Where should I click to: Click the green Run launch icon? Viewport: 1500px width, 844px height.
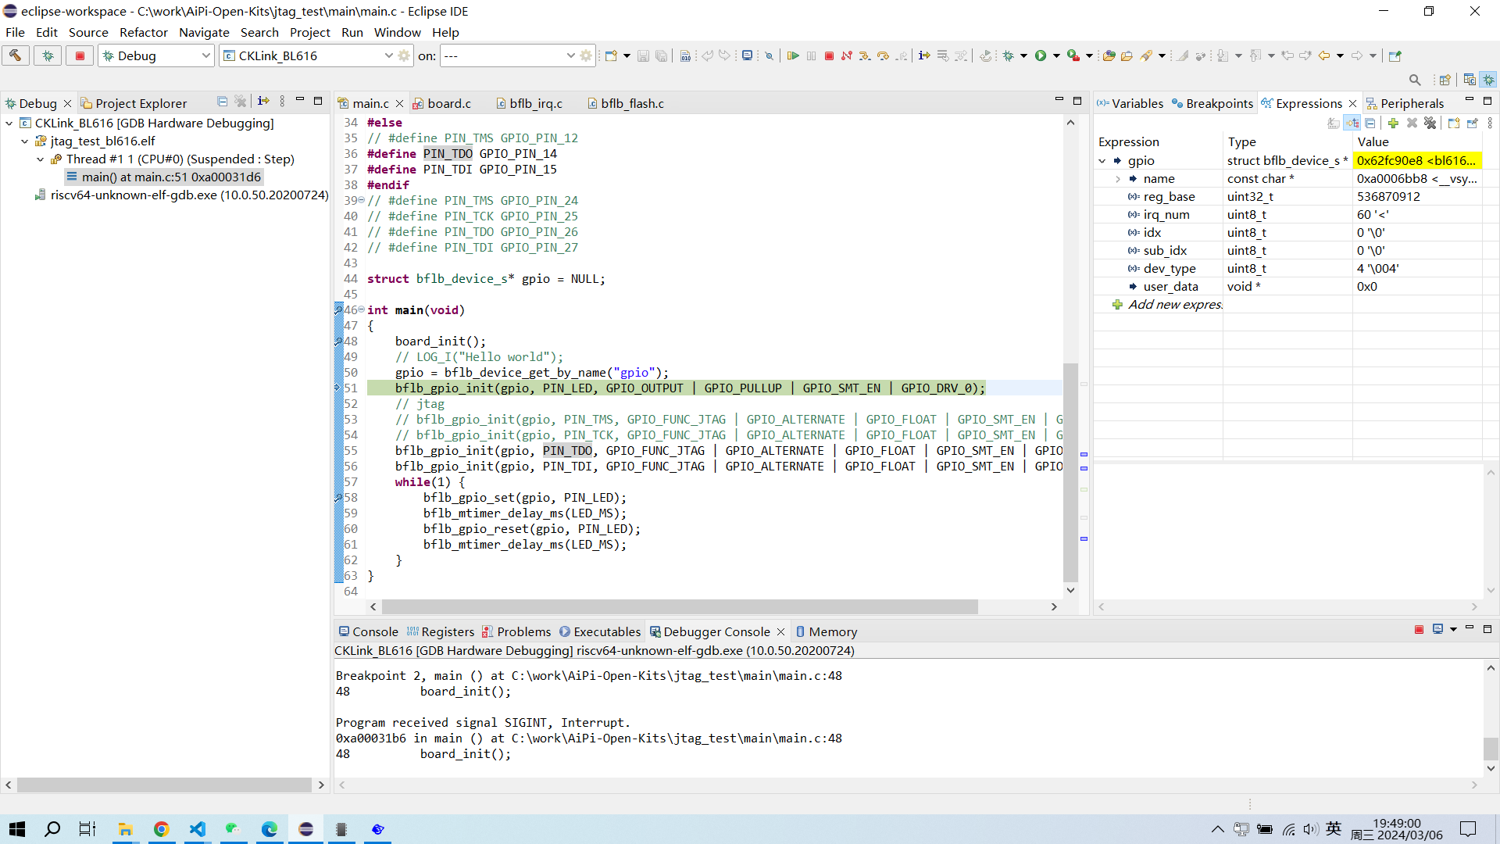pos(1041,55)
